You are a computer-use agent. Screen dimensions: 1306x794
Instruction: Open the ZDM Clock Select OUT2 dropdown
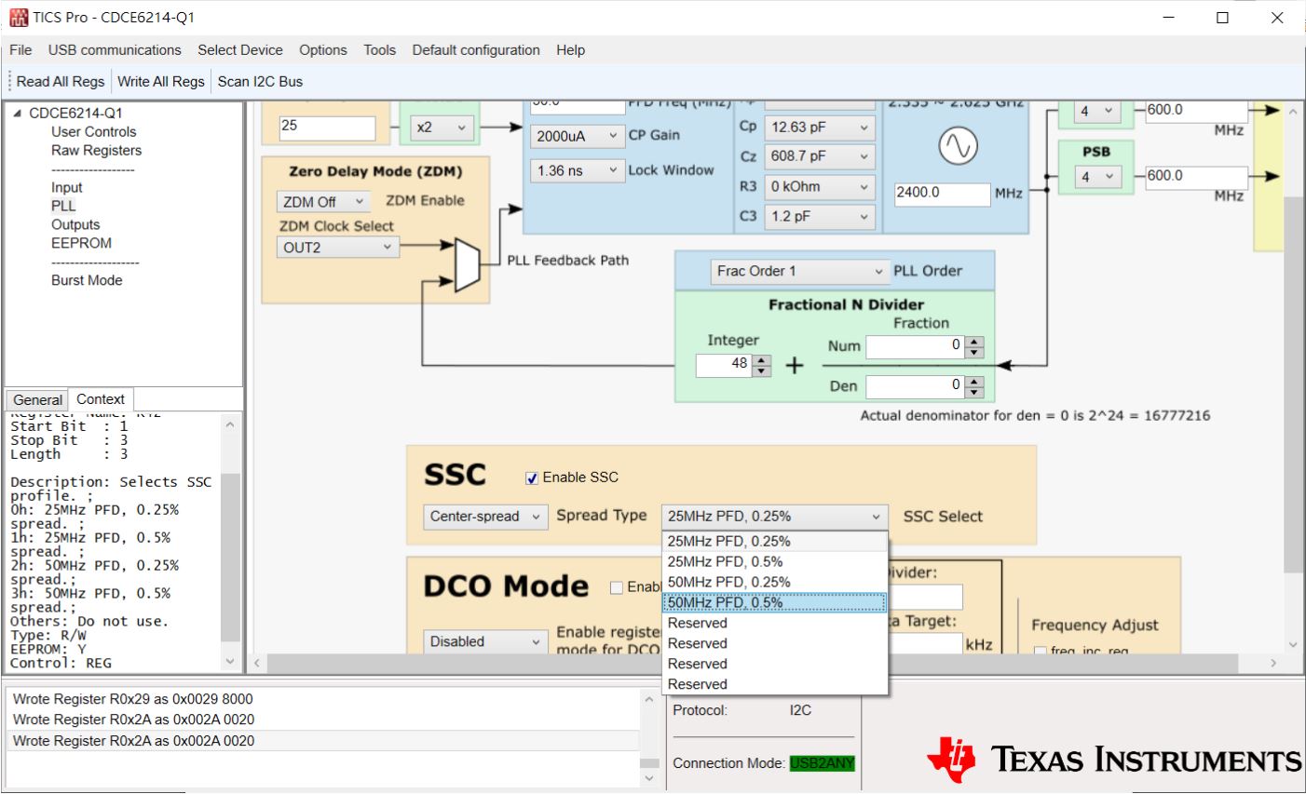[x=338, y=248]
